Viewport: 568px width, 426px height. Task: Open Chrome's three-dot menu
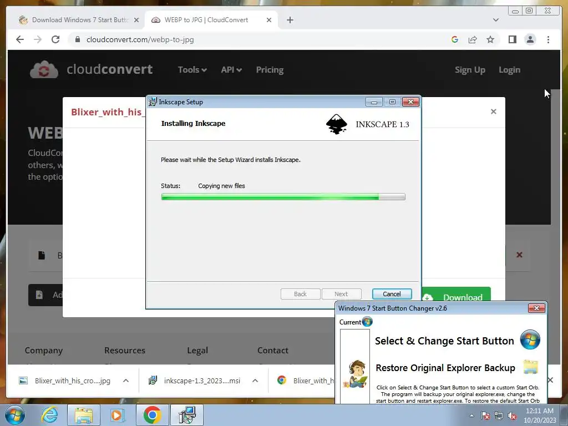coord(548,39)
